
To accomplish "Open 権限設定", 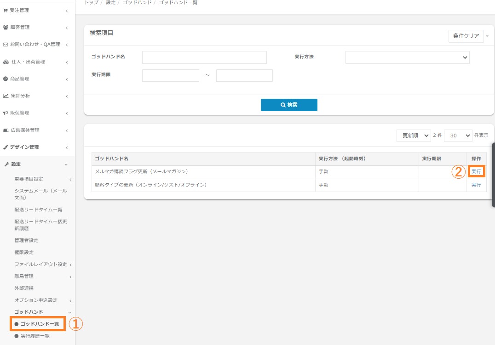I will coord(23,253).
